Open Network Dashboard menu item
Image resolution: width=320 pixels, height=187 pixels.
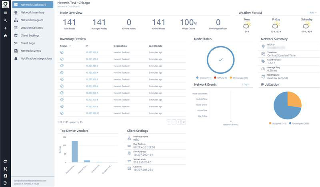click(33, 5)
